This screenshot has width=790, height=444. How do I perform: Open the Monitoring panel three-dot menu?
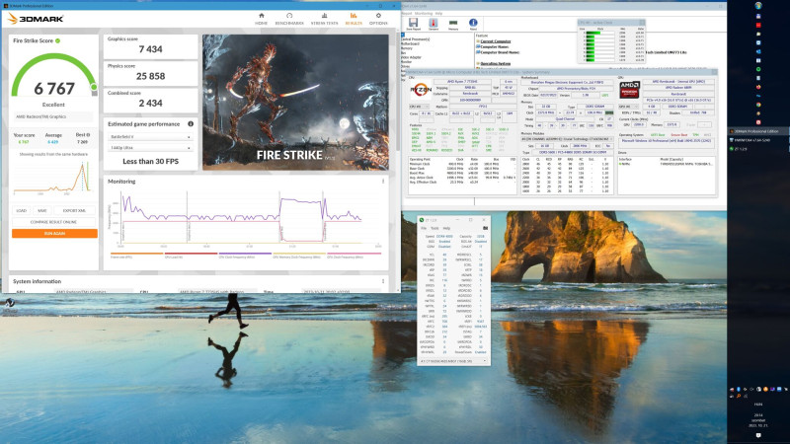tap(383, 182)
